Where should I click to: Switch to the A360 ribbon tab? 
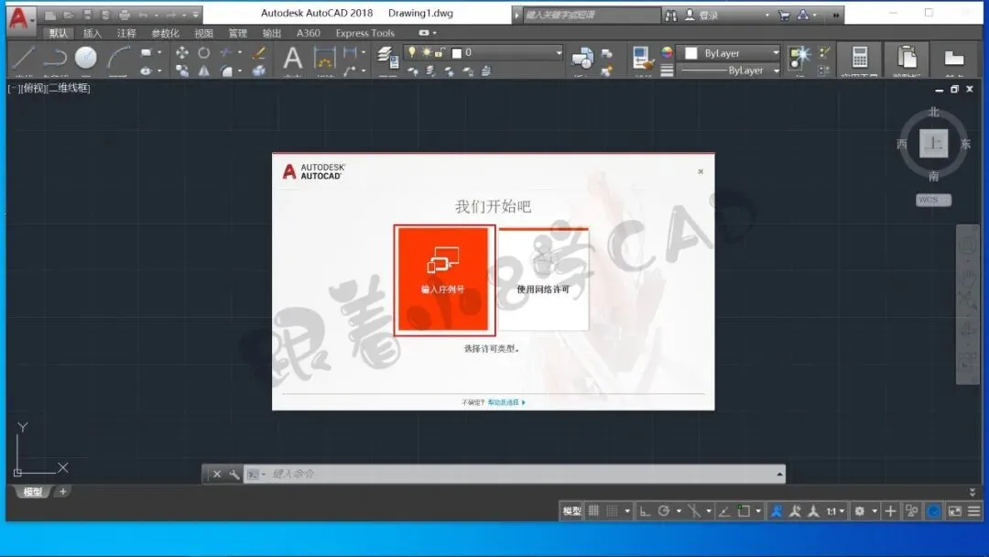308,33
